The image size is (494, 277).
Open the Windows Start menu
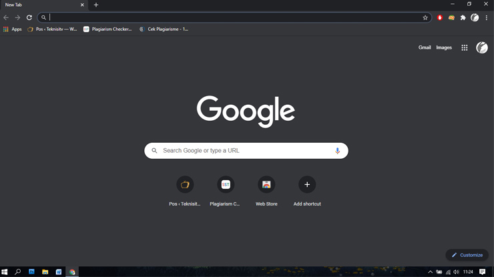5,272
